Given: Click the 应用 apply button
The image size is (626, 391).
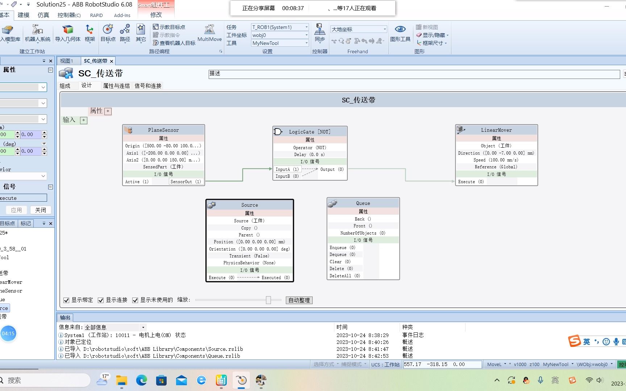Looking at the screenshot, I should tap(16, 210).
